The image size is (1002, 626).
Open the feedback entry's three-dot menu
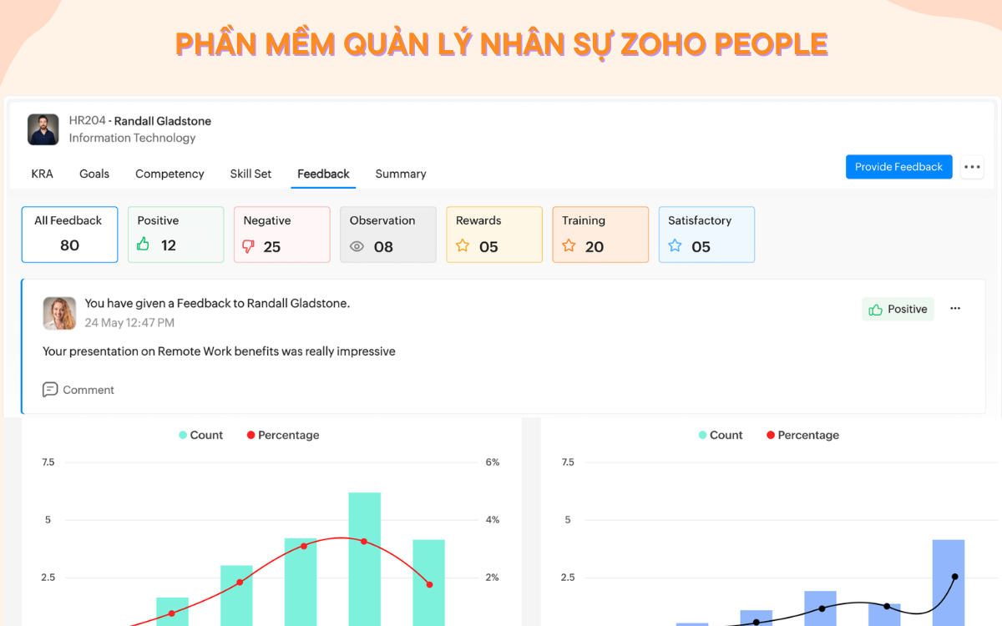click(955, 309)
